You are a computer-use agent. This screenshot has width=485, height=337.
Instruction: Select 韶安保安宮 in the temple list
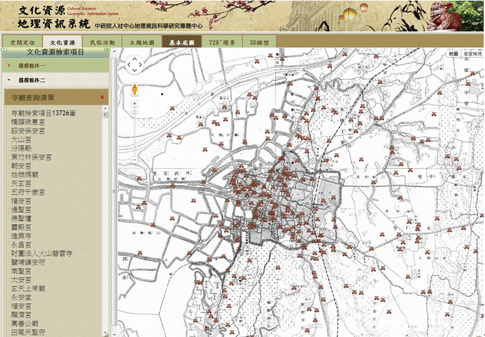28,131
